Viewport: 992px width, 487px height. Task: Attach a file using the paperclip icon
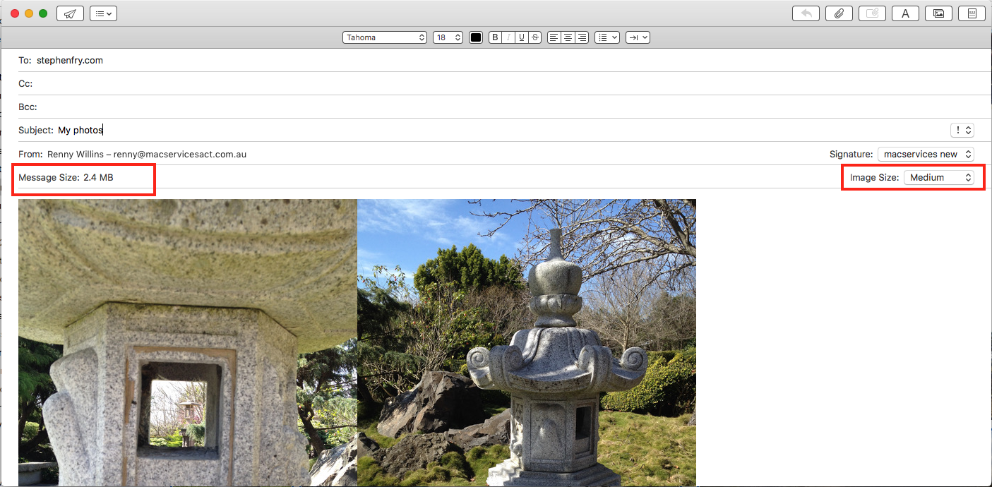click(x=839, y=13)
